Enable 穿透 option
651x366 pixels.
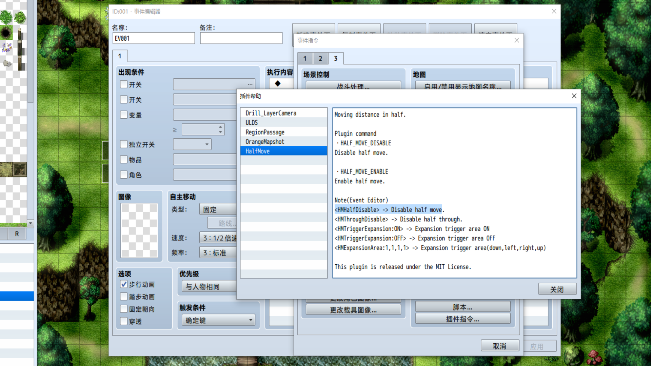tap(124, 321)
